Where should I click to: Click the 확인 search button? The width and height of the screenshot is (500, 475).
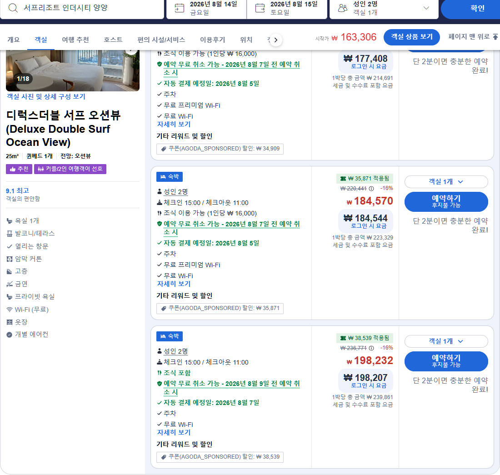(477, 8)
